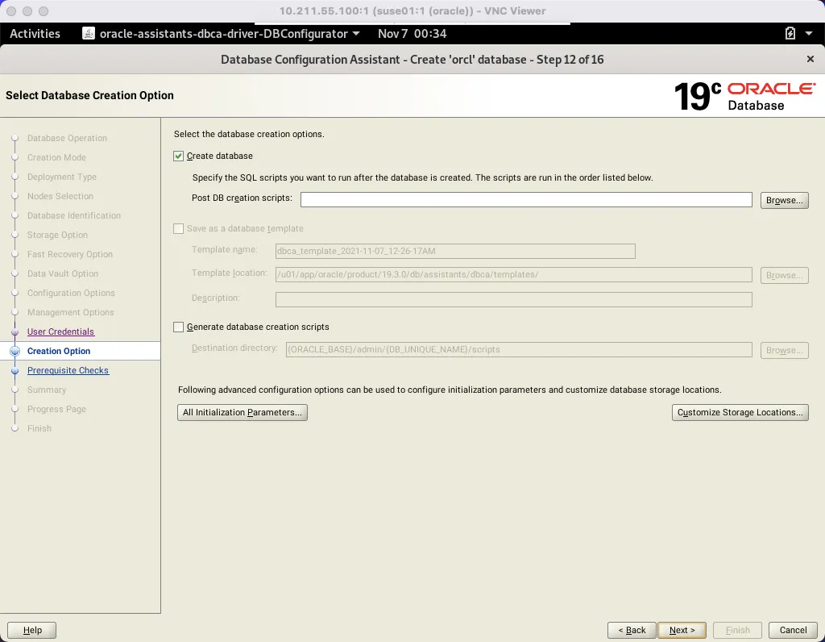Expand the system status menu at top-right
825x642 pixels.
(x=809, y=34)
